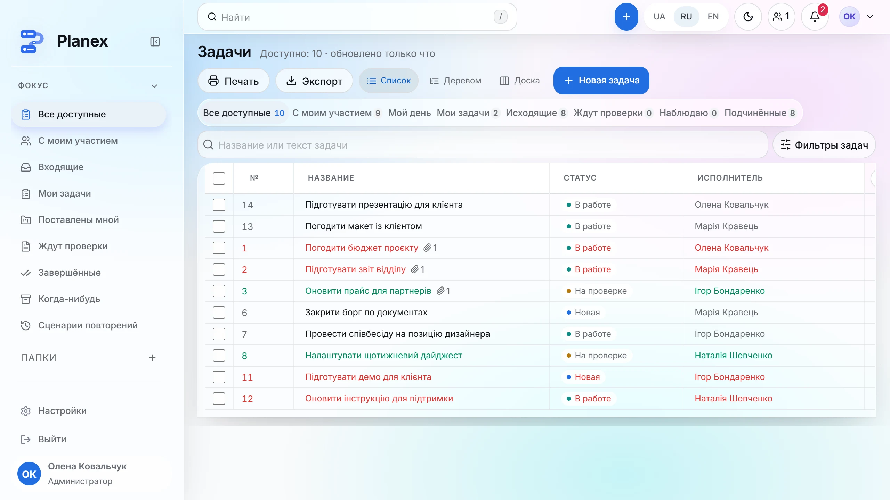Viewport: 890px width, 500px height.
Task: Click Новая задача button
Action: pos(601,81)
